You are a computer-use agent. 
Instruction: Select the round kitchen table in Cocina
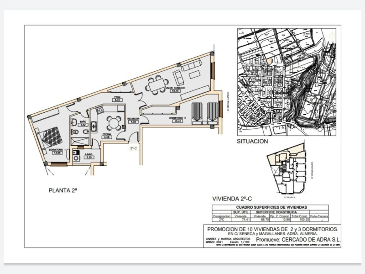point(112,123)
